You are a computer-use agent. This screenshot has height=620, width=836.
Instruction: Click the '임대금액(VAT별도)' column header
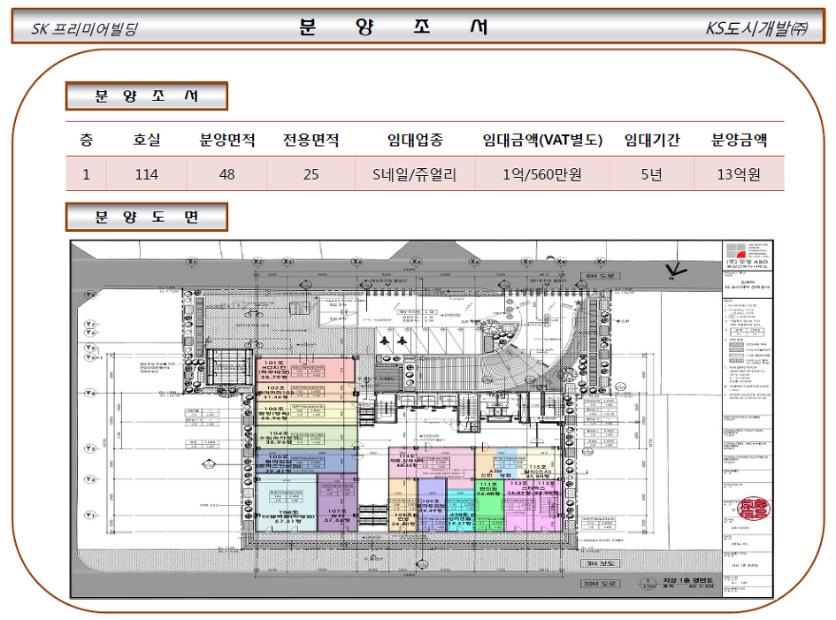point(542,140)
